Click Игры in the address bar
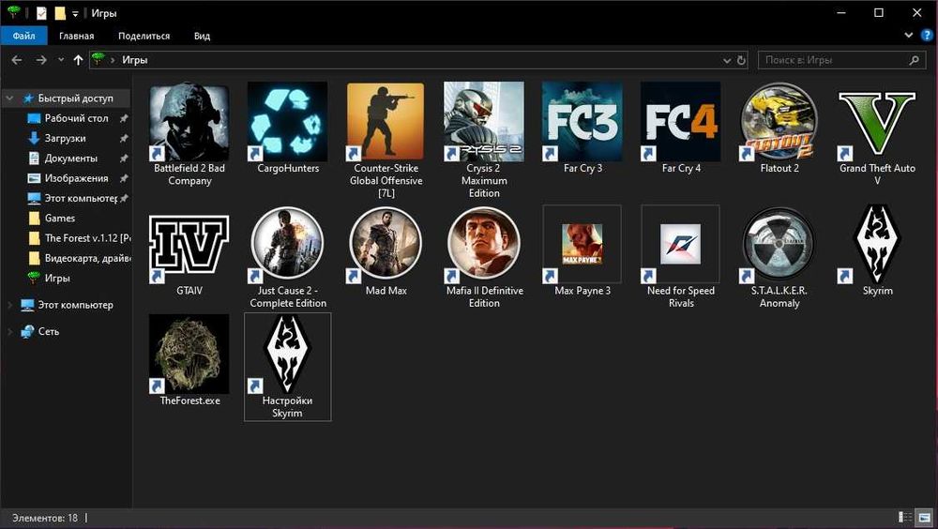 tap(134, 60)
